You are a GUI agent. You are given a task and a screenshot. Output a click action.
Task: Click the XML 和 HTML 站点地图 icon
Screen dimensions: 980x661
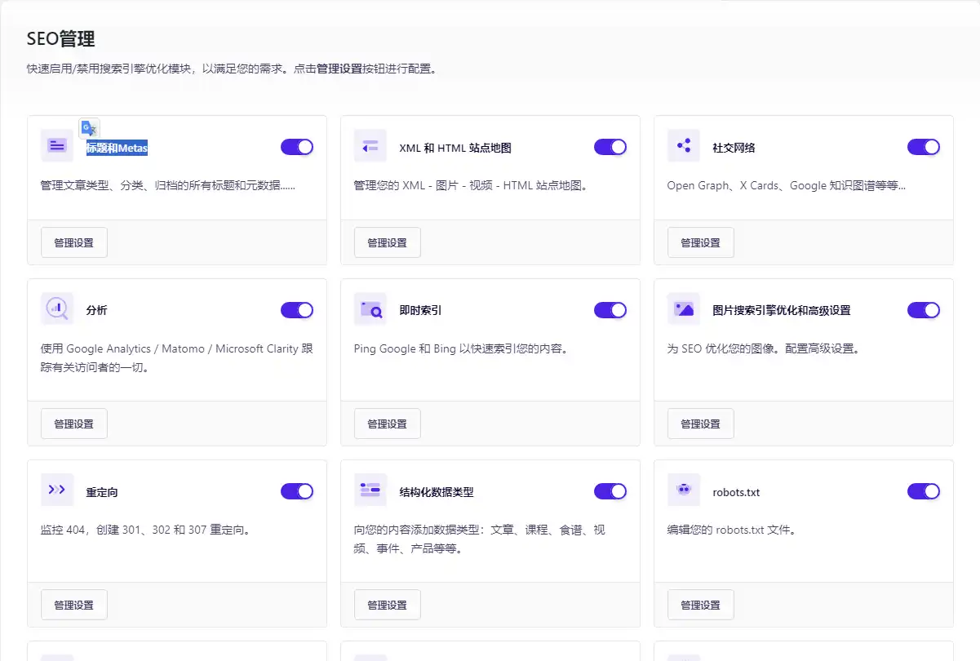370,145
